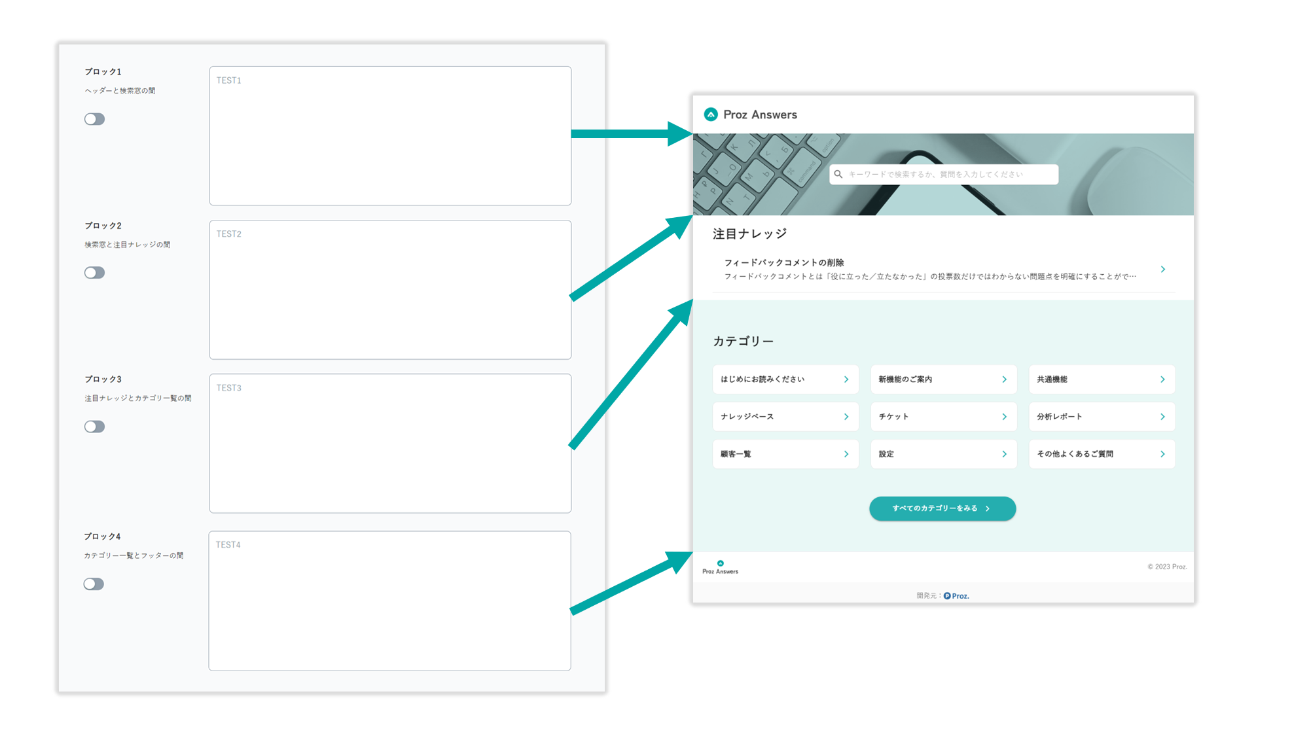
Task: Click chevron on 設定 category card
Action: tap(1005, 454)
